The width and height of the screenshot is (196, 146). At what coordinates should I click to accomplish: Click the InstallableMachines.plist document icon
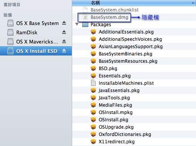93,83
